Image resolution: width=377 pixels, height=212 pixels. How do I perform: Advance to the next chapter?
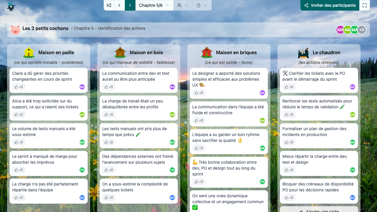(130, 5)
